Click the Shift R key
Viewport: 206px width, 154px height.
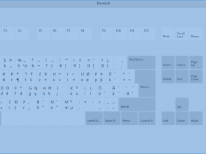pos(137,104)
